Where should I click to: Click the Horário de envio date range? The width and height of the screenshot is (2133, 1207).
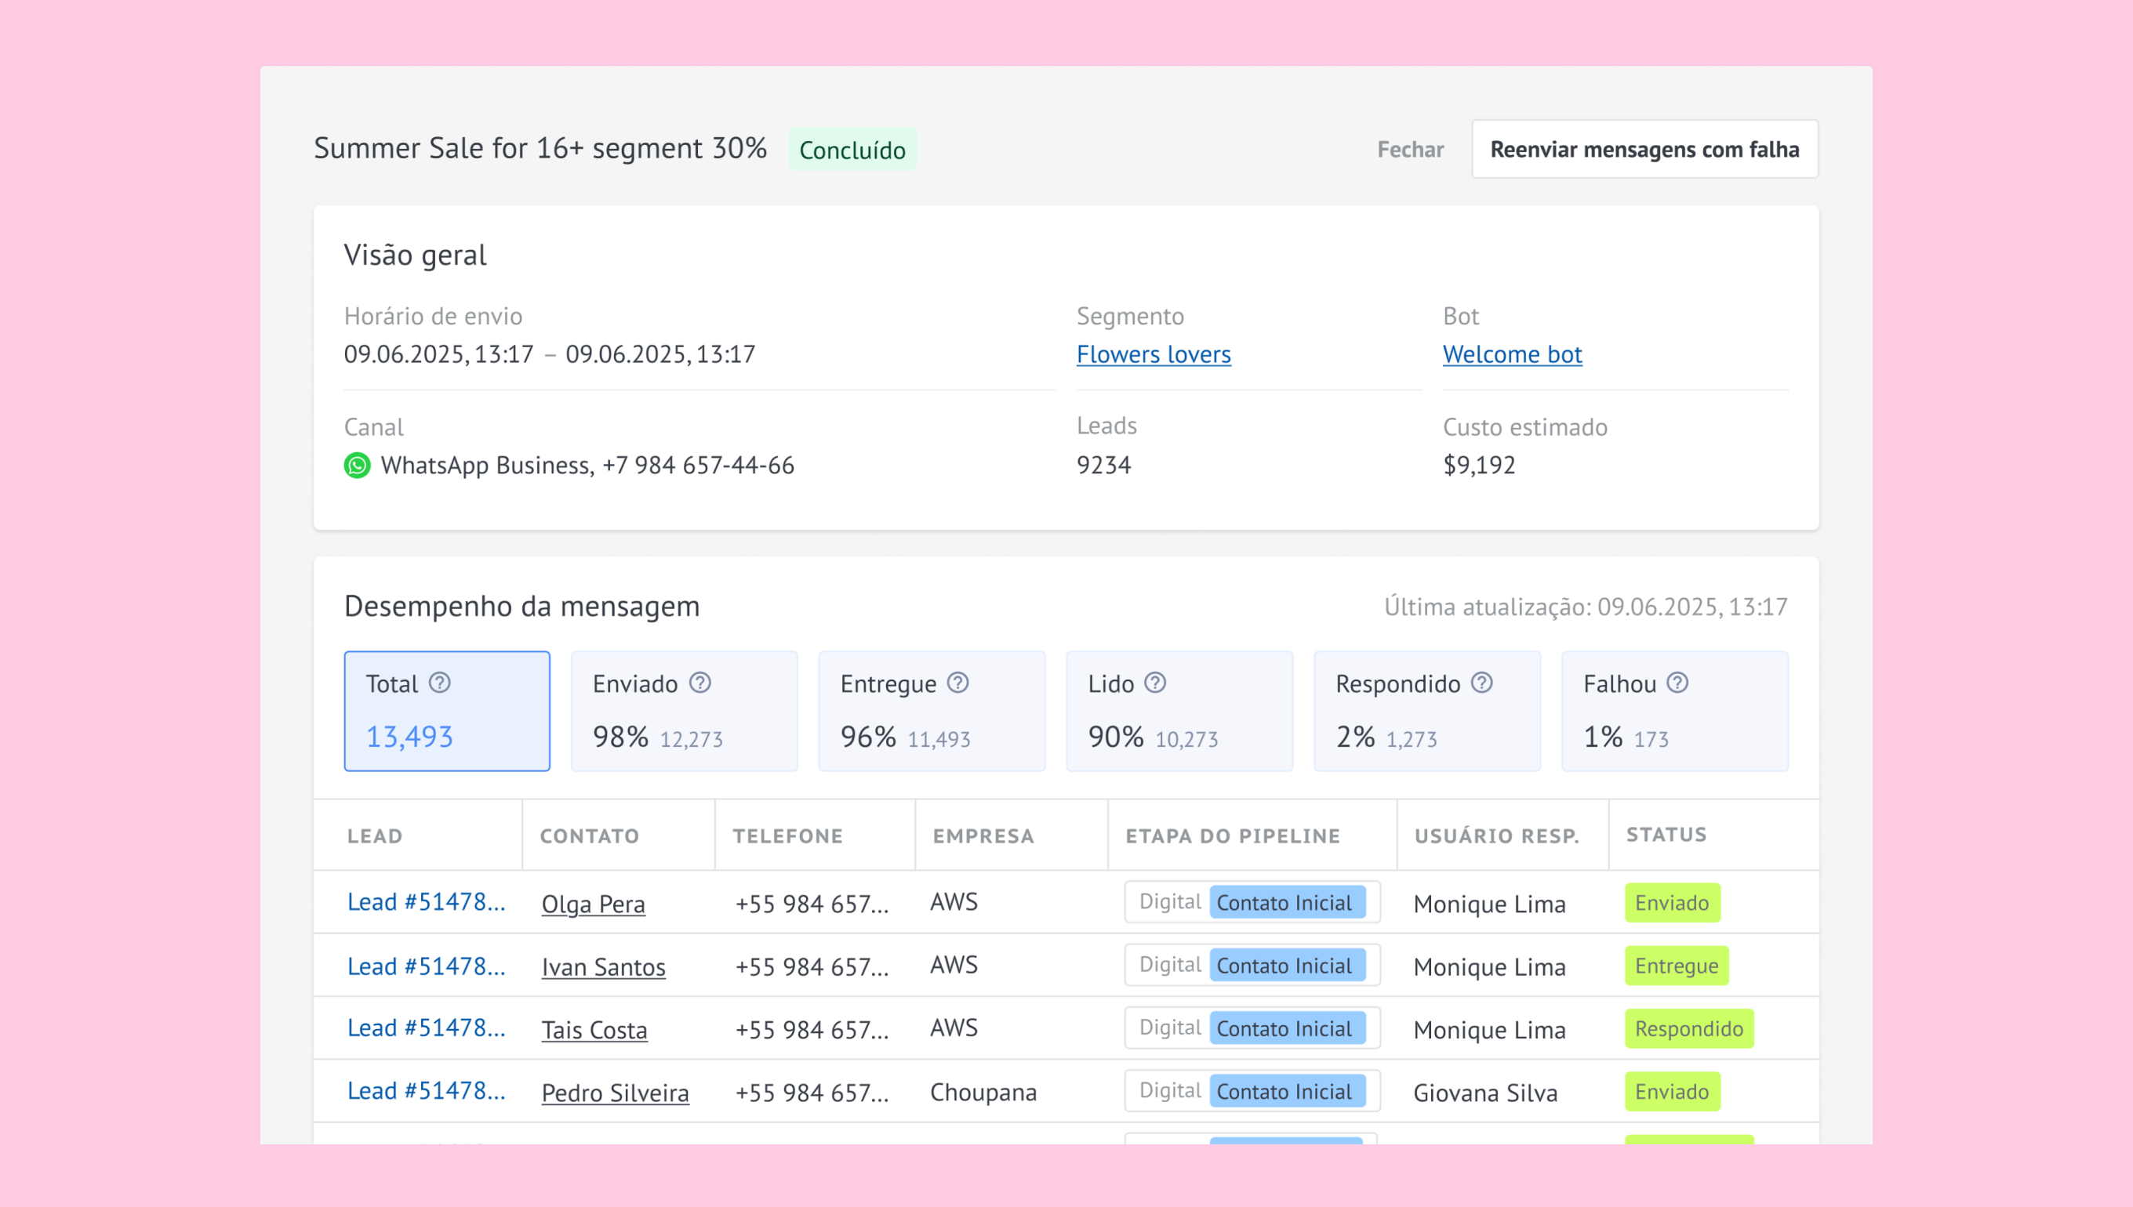(550, 355)
